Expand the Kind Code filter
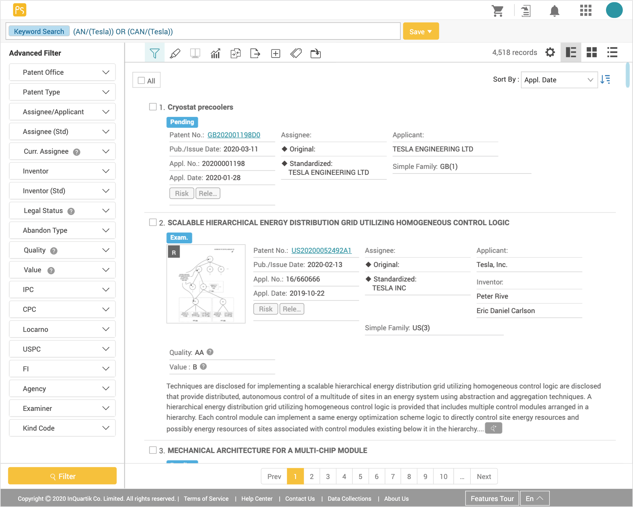This screenshot has width=633, height=507. [x=63, y=428]
